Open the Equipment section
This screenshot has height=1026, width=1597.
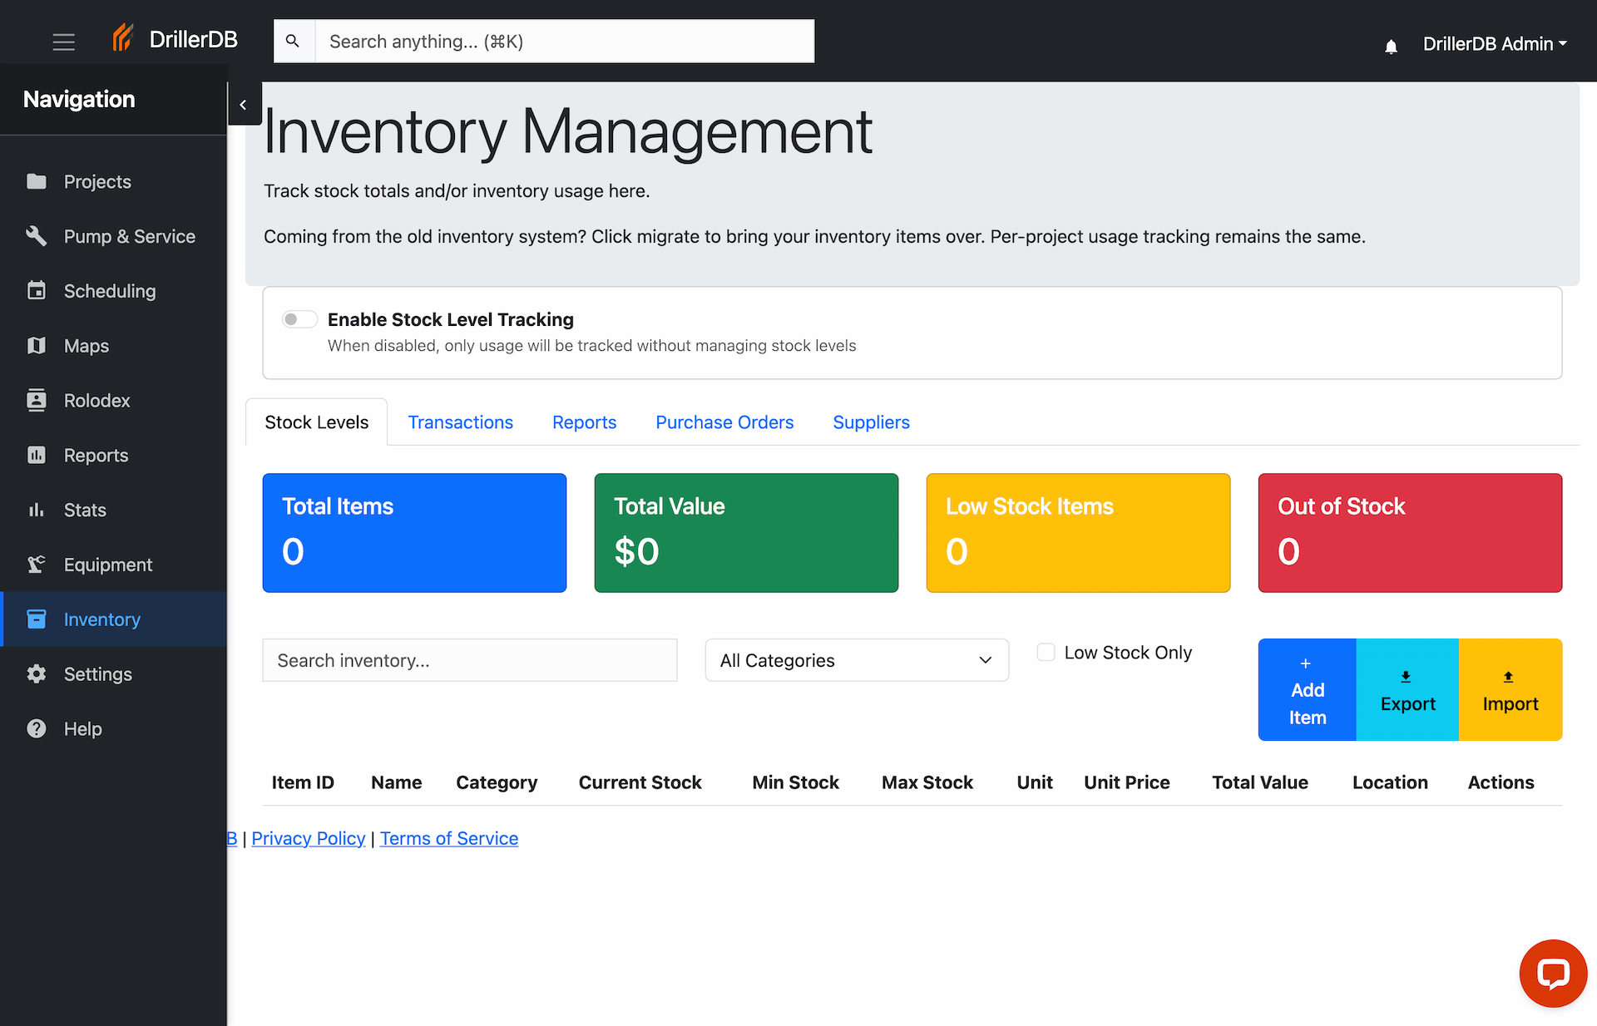tap(108, 565)
